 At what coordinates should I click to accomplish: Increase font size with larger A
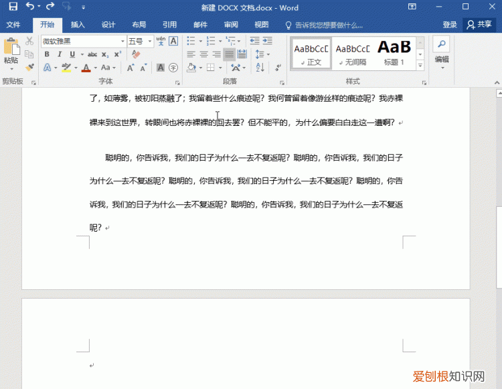click(x=131, y=68)
